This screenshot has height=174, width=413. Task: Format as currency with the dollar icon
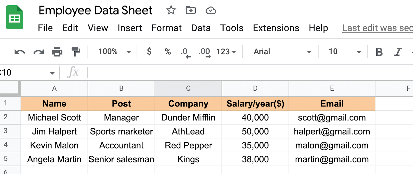point(149,52)
